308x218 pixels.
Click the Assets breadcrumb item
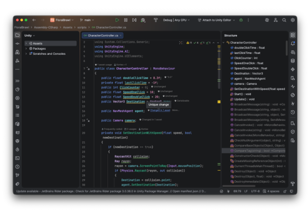(x=68, y=27)
